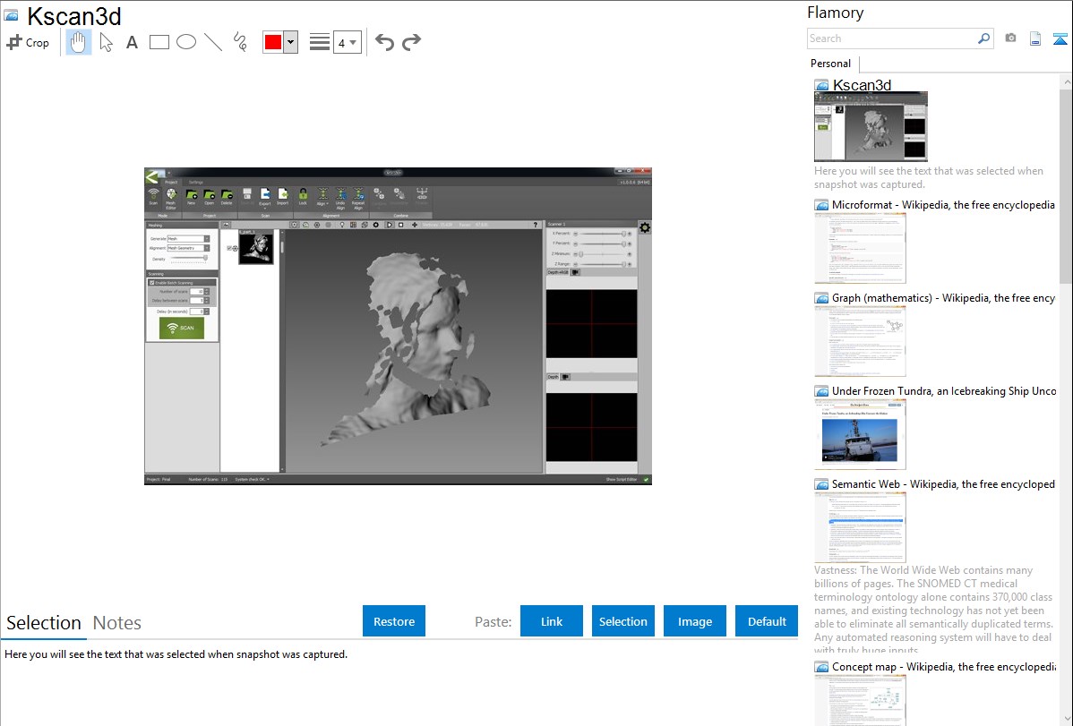Click the page document icon near search
The height and width of the screenshot is (726, 1073).
[1035, 38]
